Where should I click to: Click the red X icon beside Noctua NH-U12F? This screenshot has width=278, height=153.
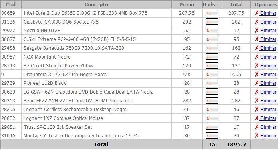256,30
